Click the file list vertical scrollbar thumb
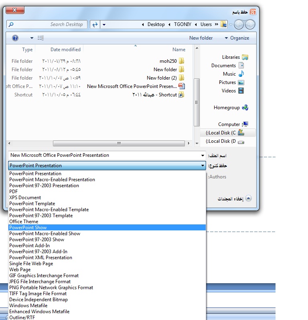Screen dimensions: 308x320 point(197,102)
